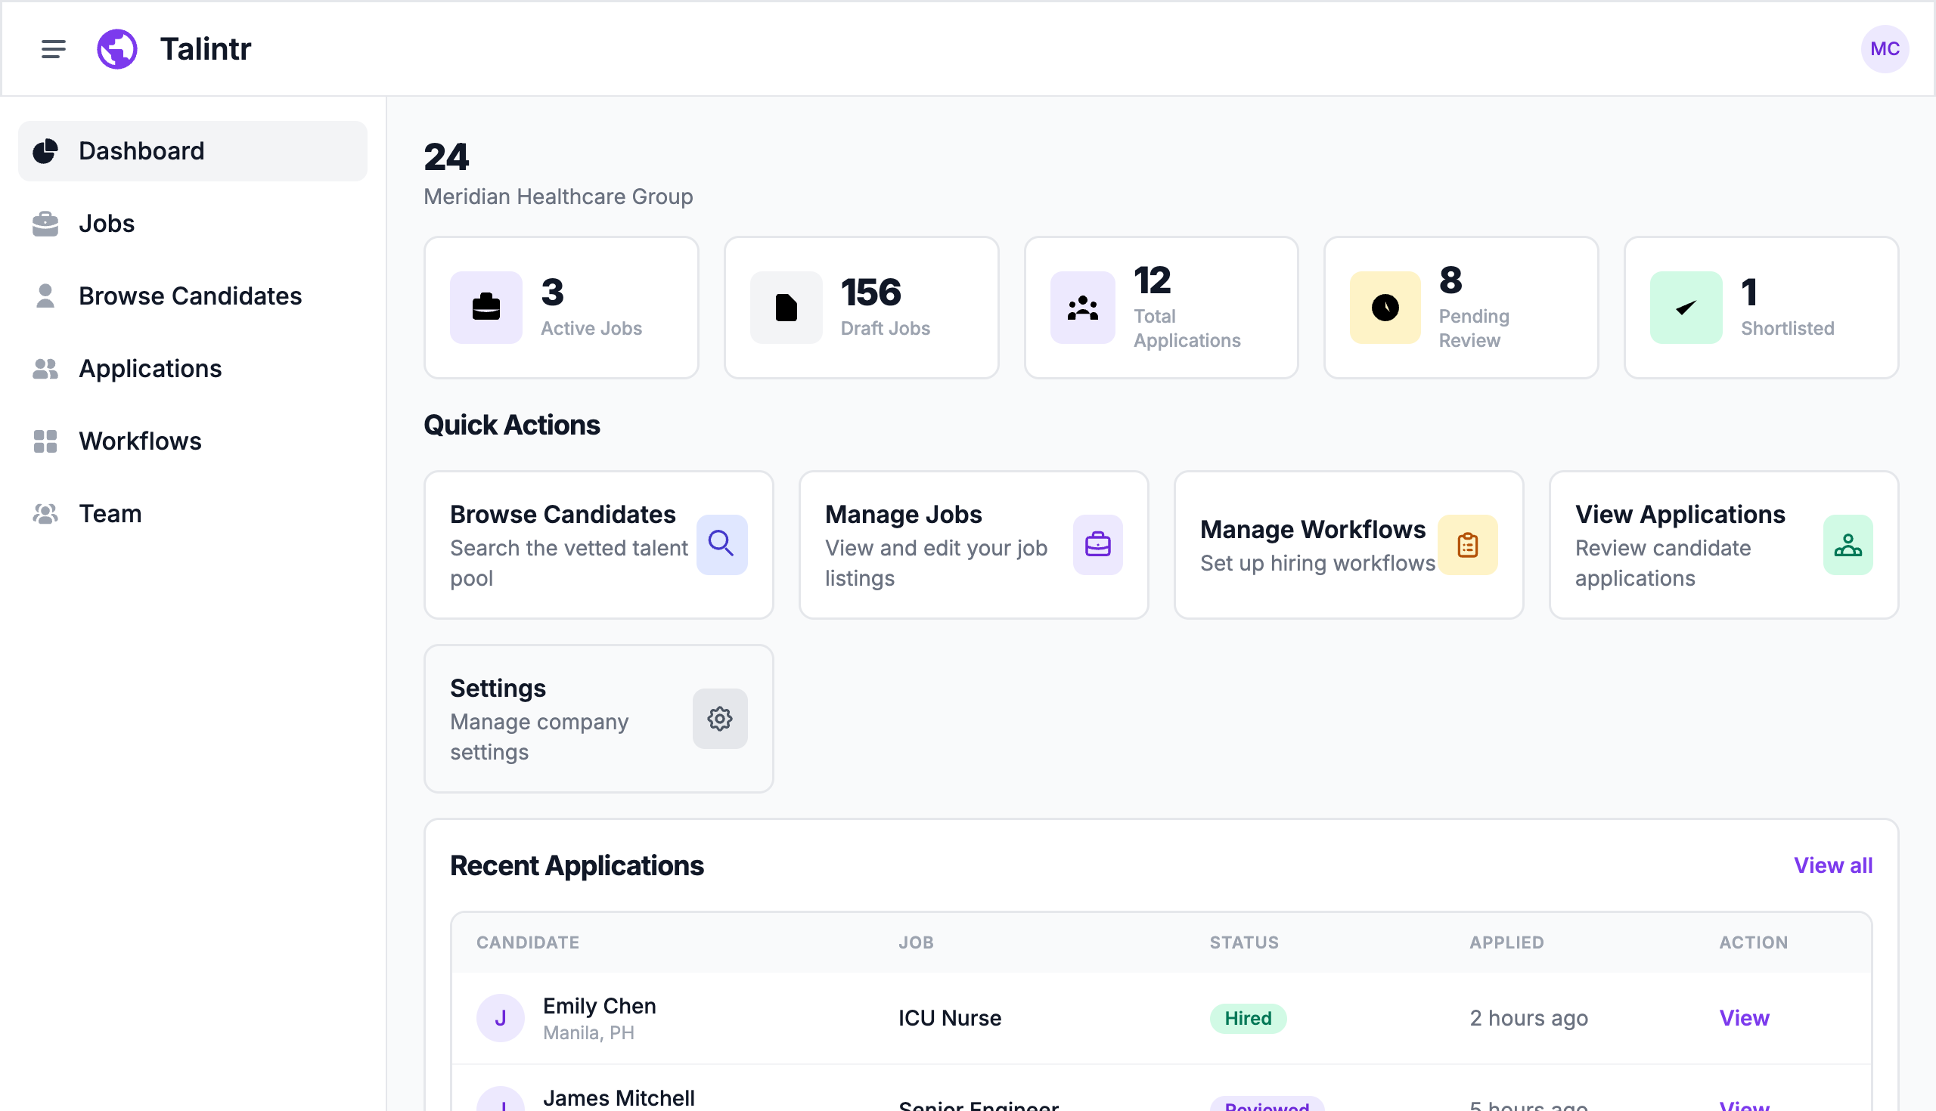Open the hamburger navigation menu
1936x1111 pixels.
(x=53, y=49)
